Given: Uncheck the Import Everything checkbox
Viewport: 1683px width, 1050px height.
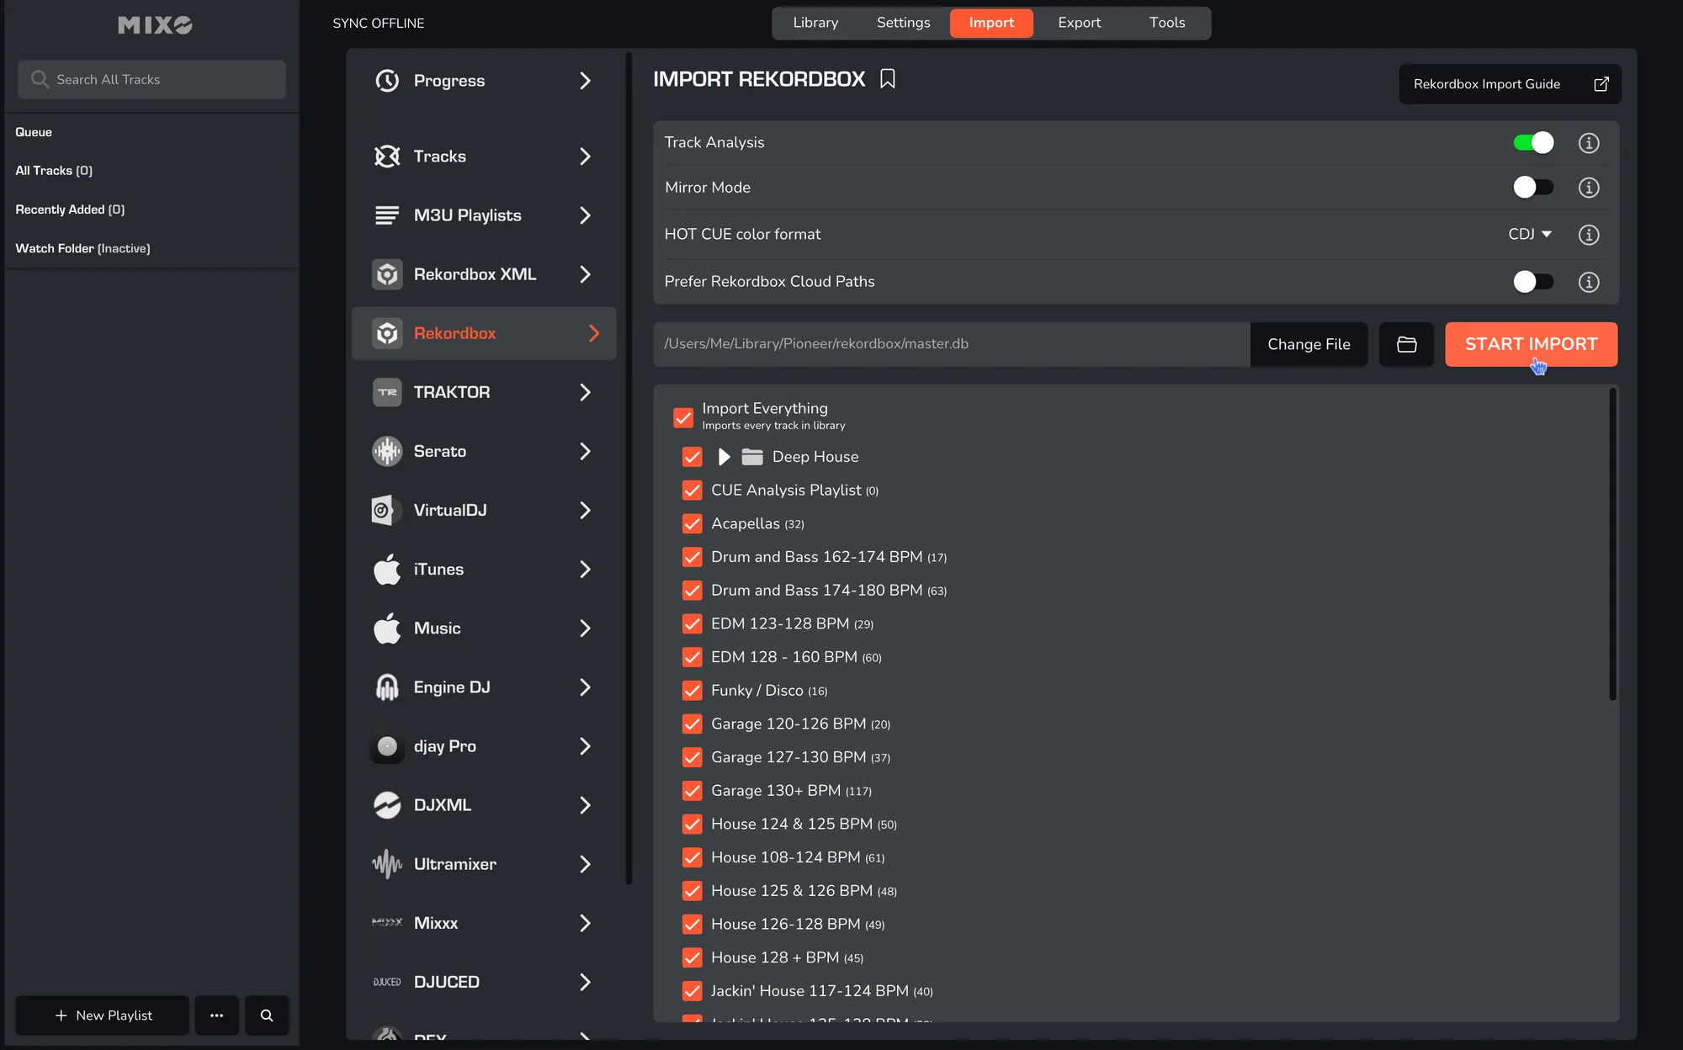Looking at the screenshot, I should 683,417.
